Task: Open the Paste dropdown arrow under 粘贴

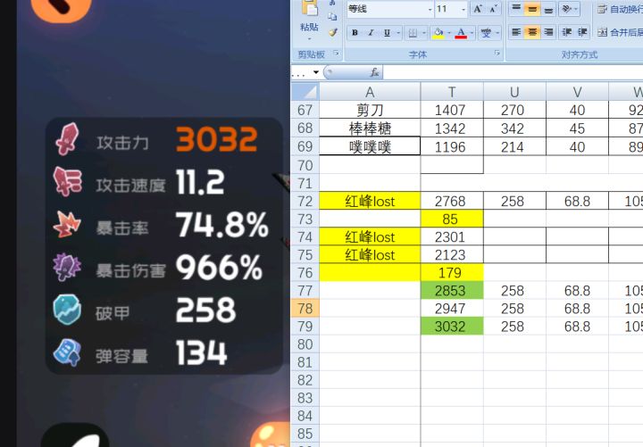Action: point(309,38)
